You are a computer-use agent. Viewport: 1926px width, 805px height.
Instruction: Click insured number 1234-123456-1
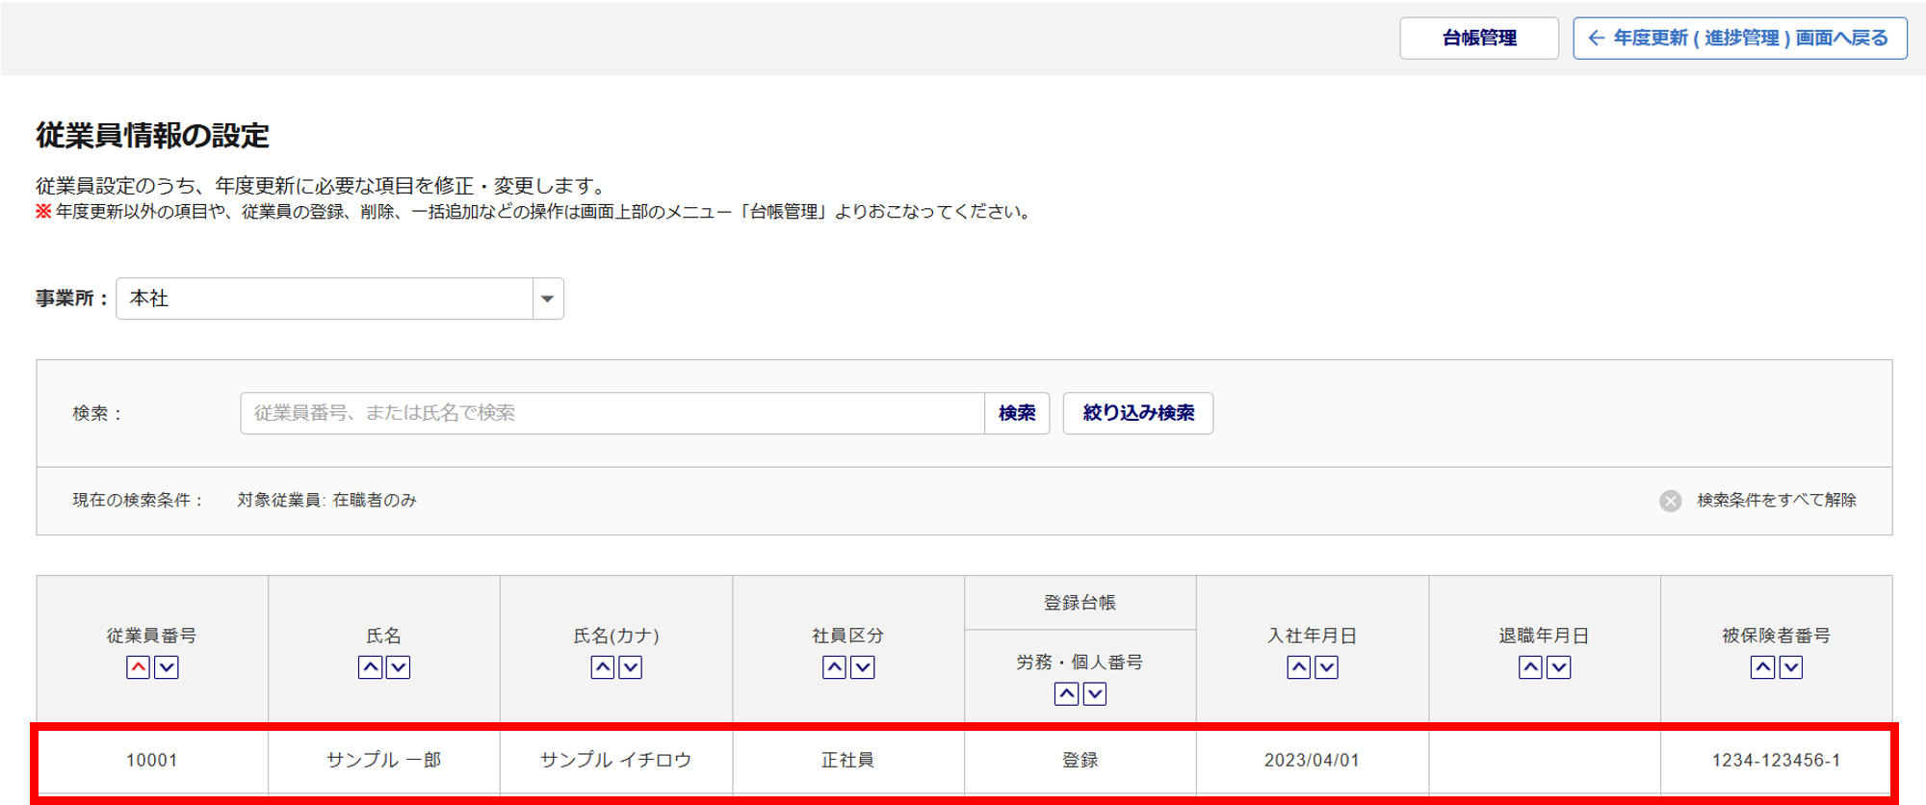tap(1777, 761)
